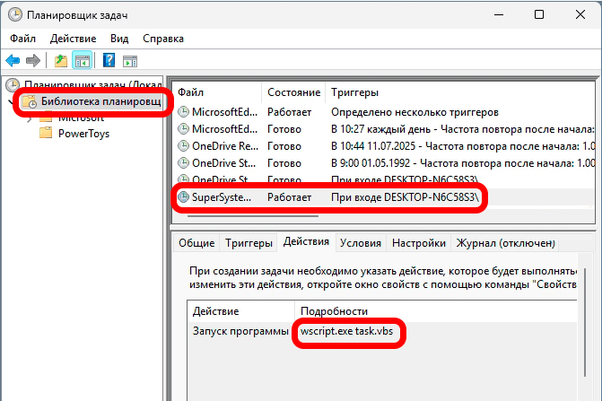Open the Вид menu

(x=119, y=39)
